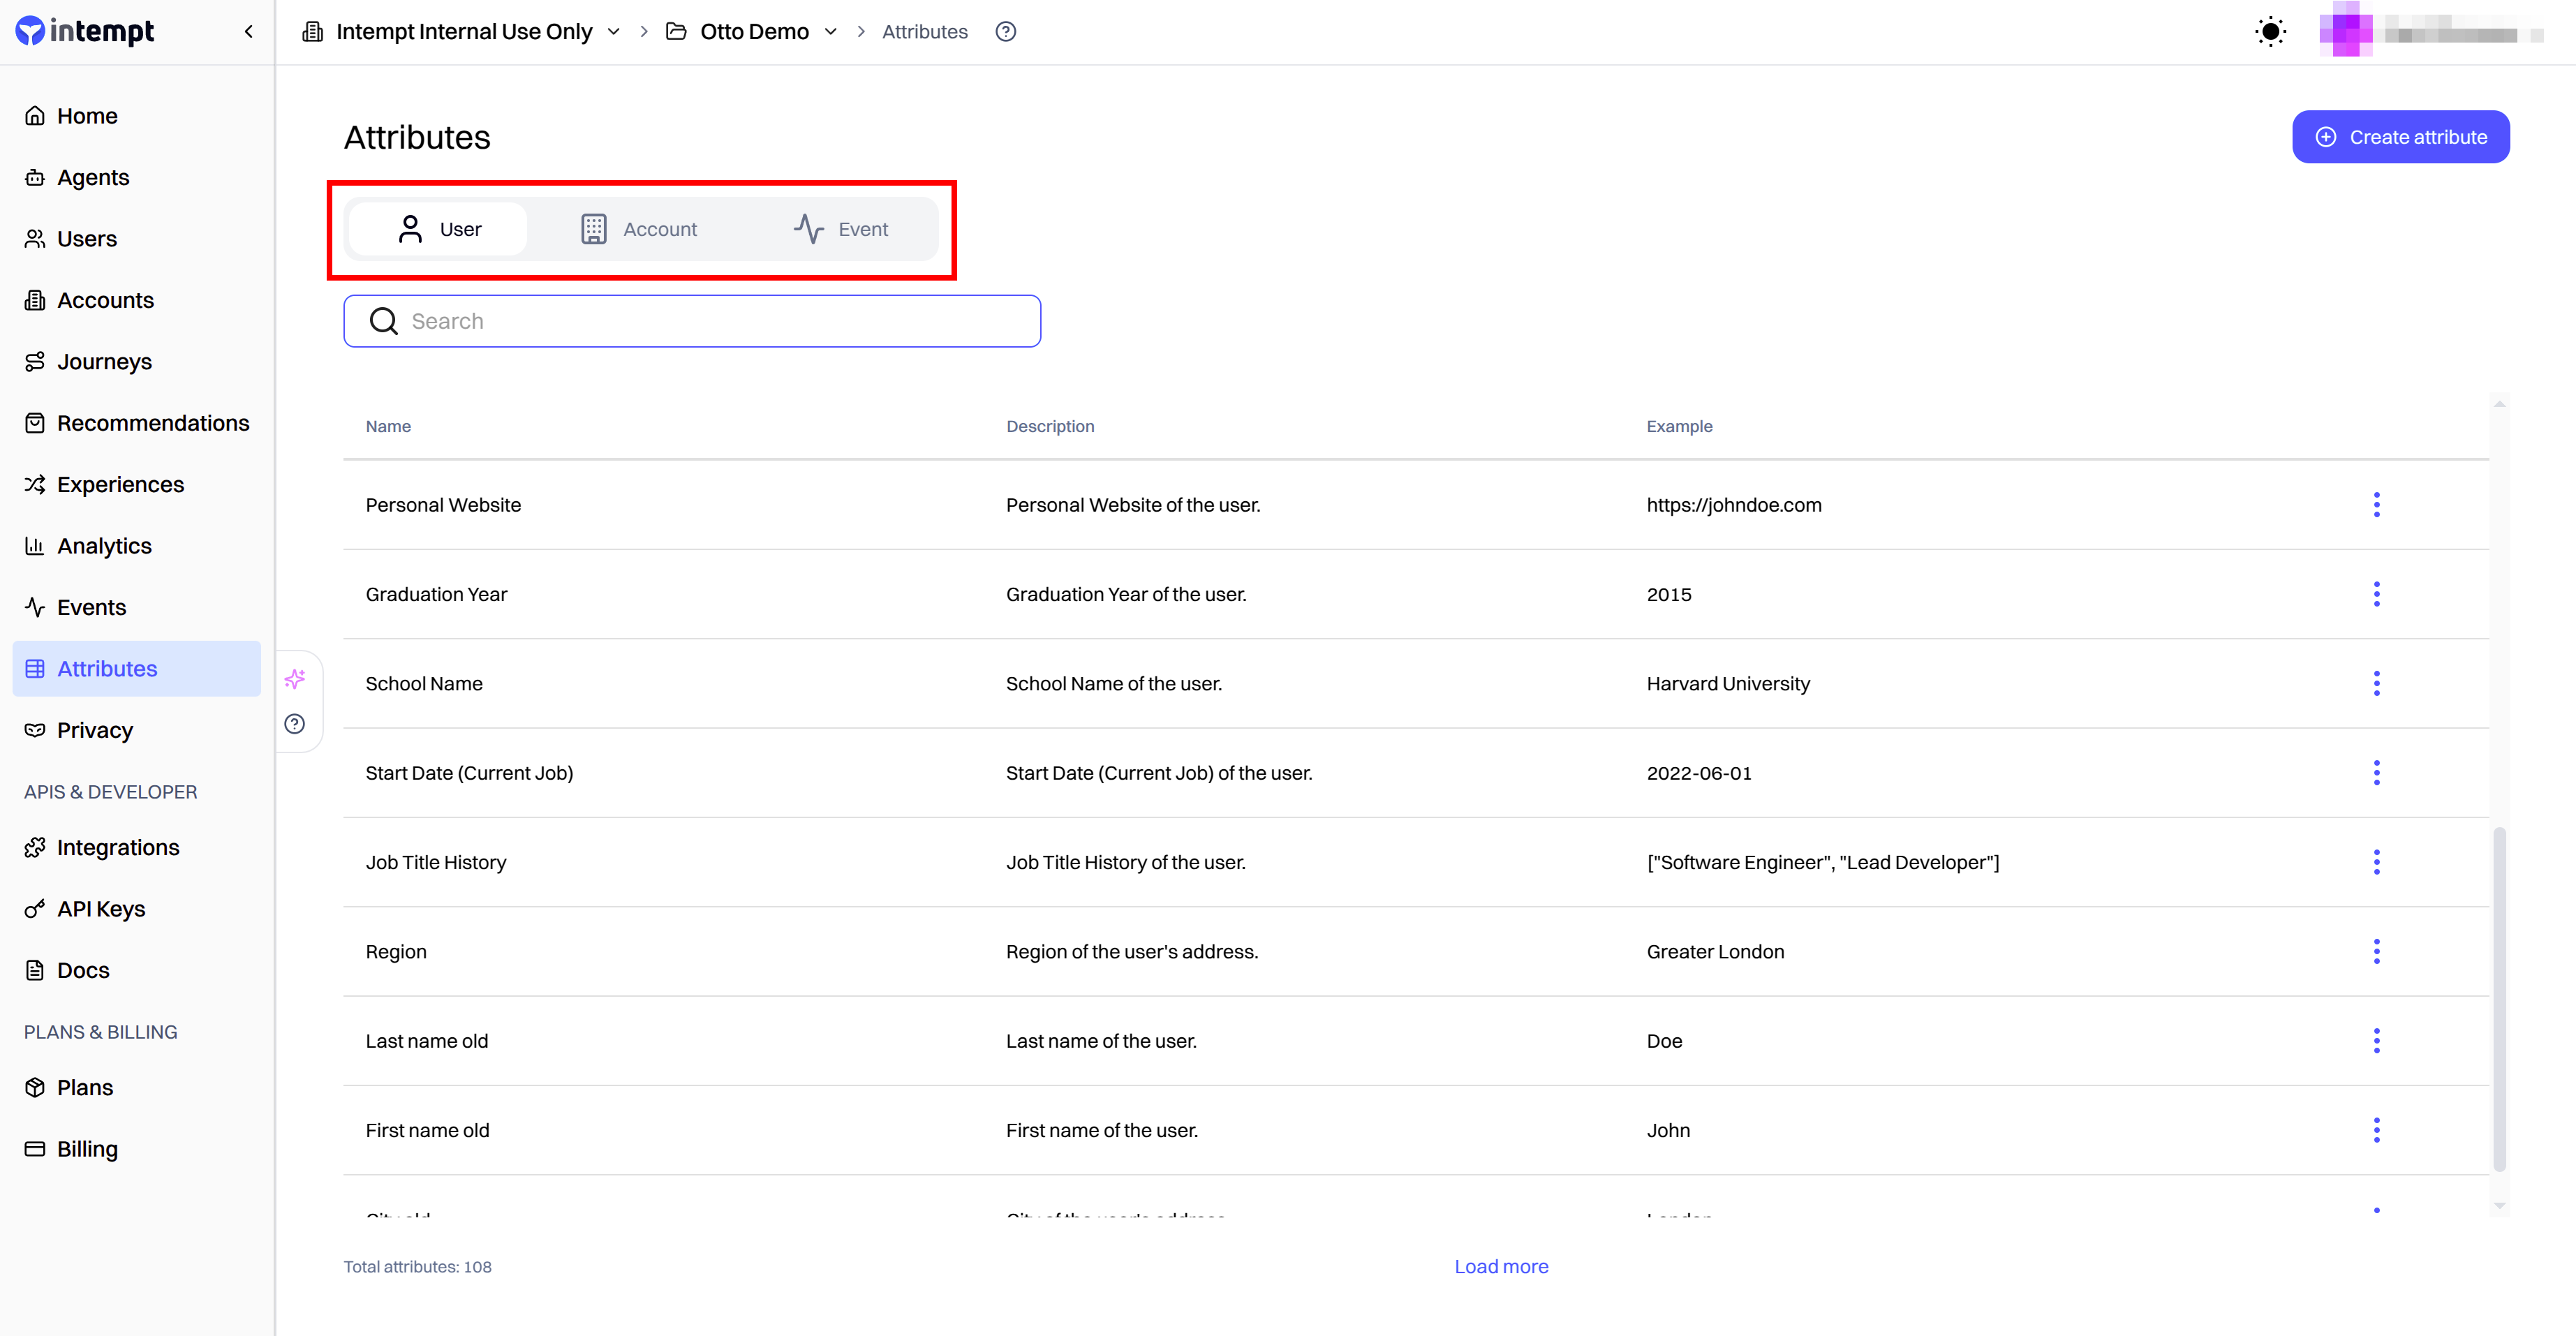Image resolution: width=2576 pixels, height=1336 pixels.
Task: Click the scrollbar down arrow of the table
Action: click(2499, 1205)
